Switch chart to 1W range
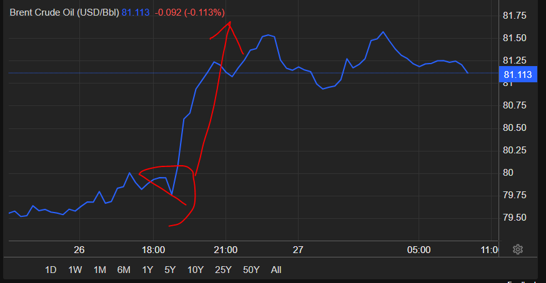 coord(75,270)
